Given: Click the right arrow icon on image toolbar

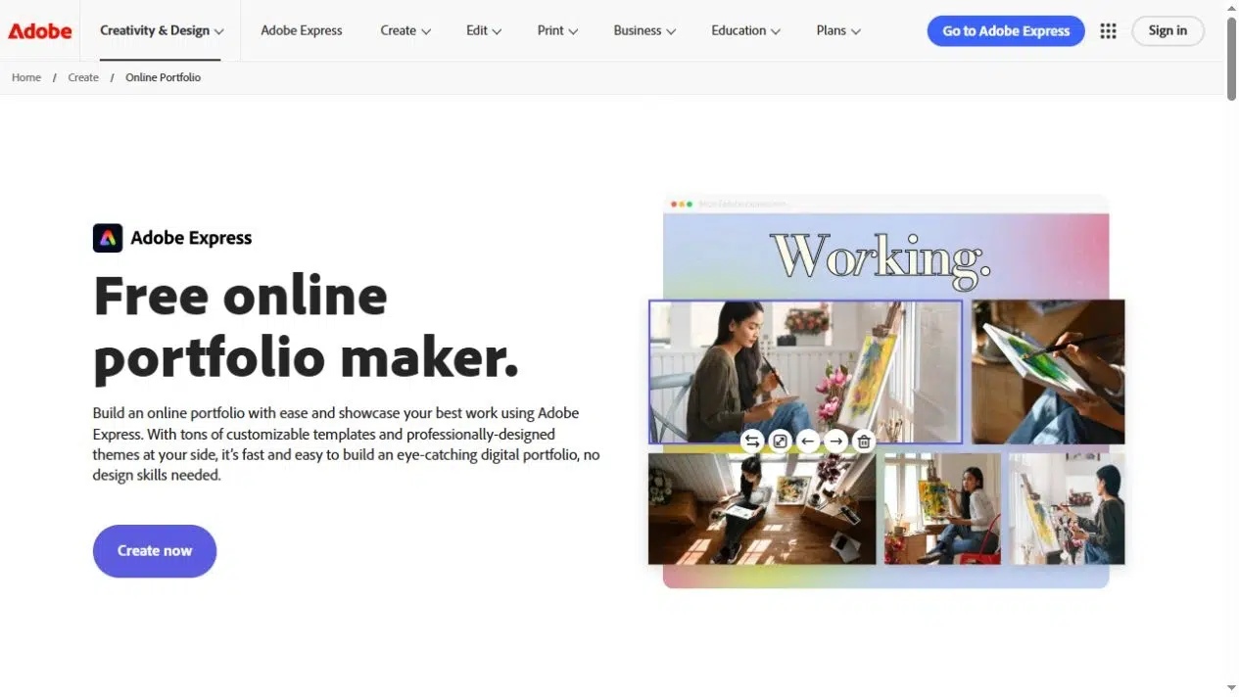Looking at the screenshot, I should coord(835,441).
